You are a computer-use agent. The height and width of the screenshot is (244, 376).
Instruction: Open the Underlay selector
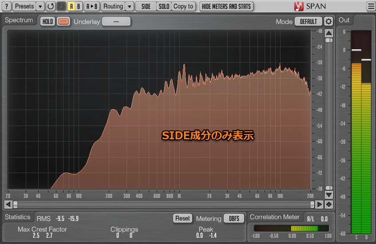click(116, 22)
